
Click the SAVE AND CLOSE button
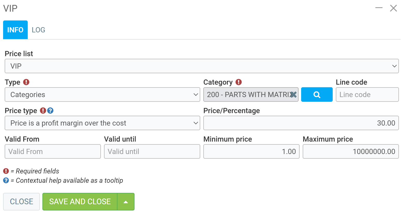(80, 202)
